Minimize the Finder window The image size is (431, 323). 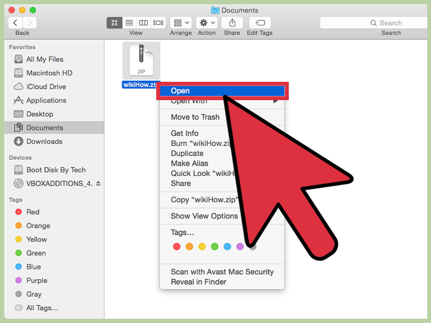click(x=22, y=10)
